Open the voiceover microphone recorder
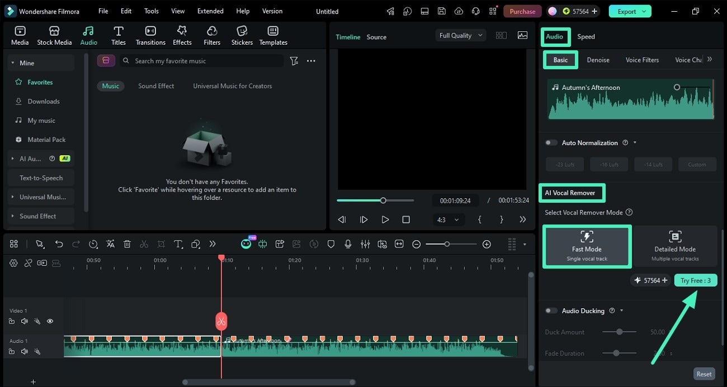Image resolution: width=727 pixels, height=387 pixels. pos(348,244)
